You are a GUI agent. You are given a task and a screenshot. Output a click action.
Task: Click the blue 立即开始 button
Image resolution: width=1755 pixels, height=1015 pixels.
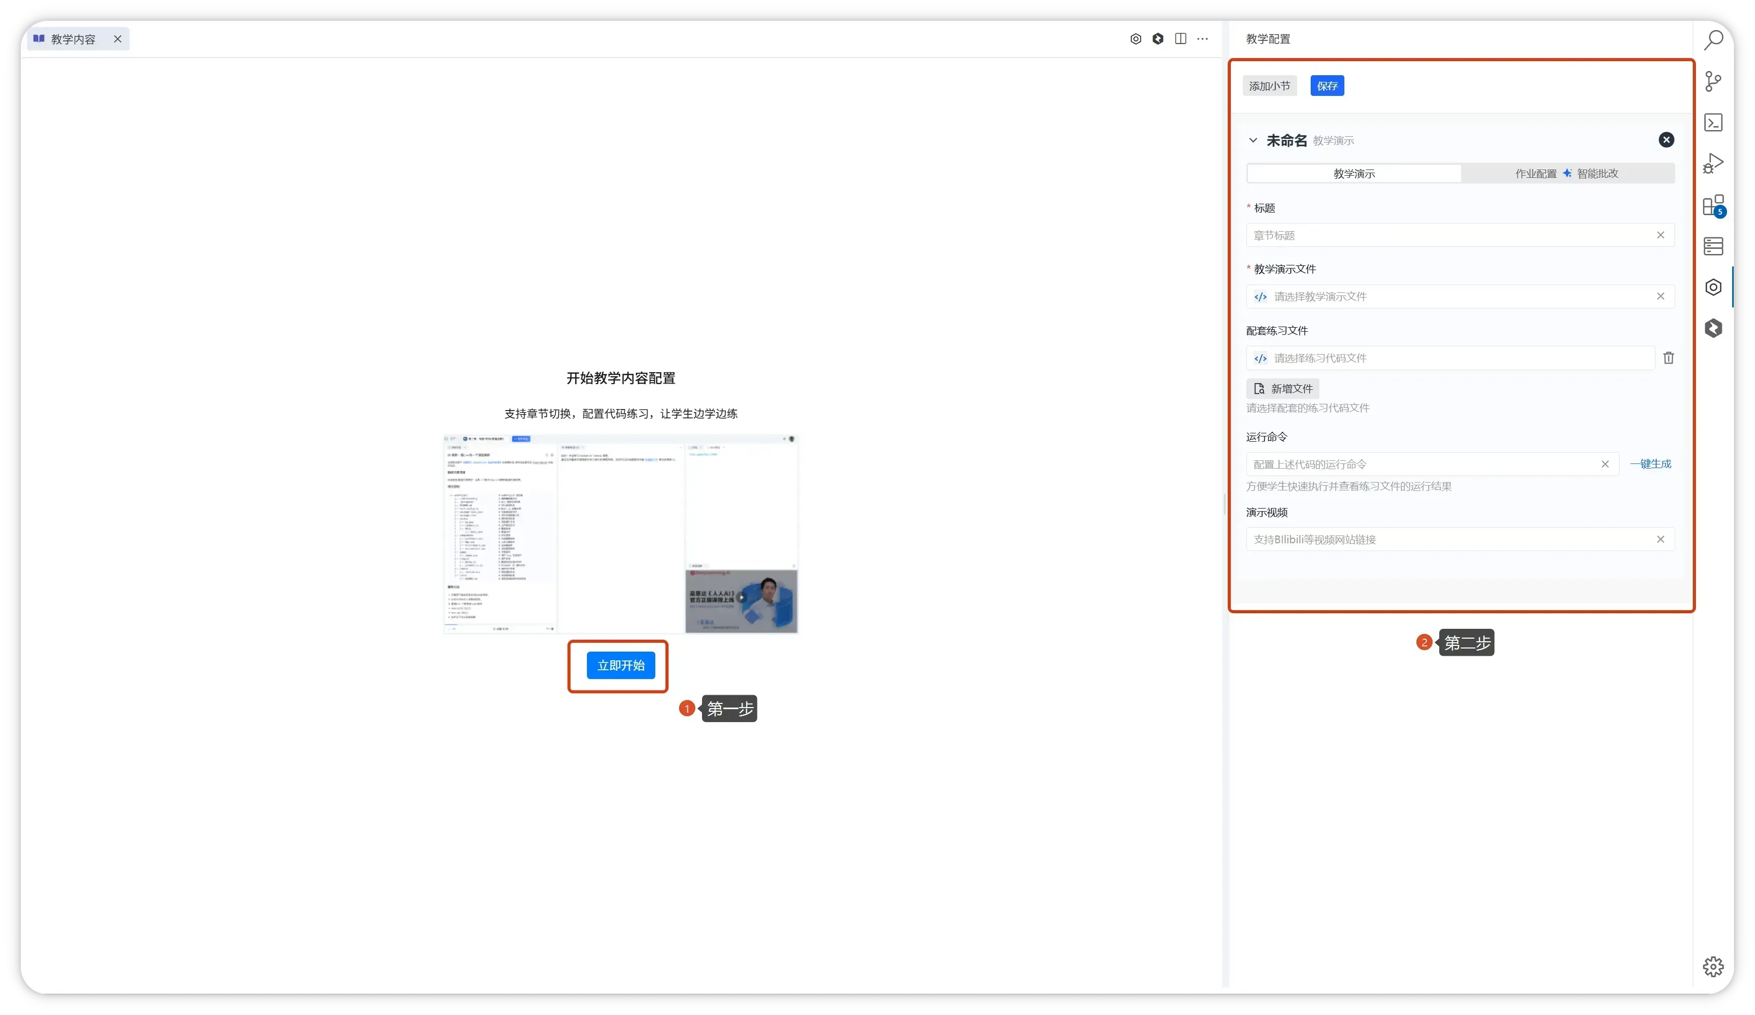pyautogui.click(x=621, y=666)
